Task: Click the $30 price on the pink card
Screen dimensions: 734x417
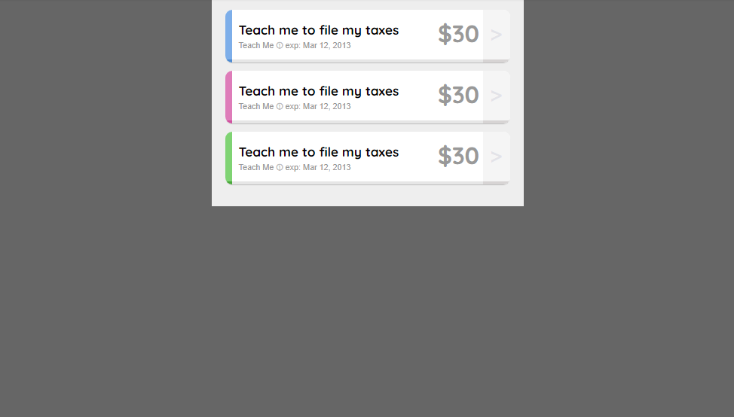Action: pyautogui.click(x=458, y=95)
